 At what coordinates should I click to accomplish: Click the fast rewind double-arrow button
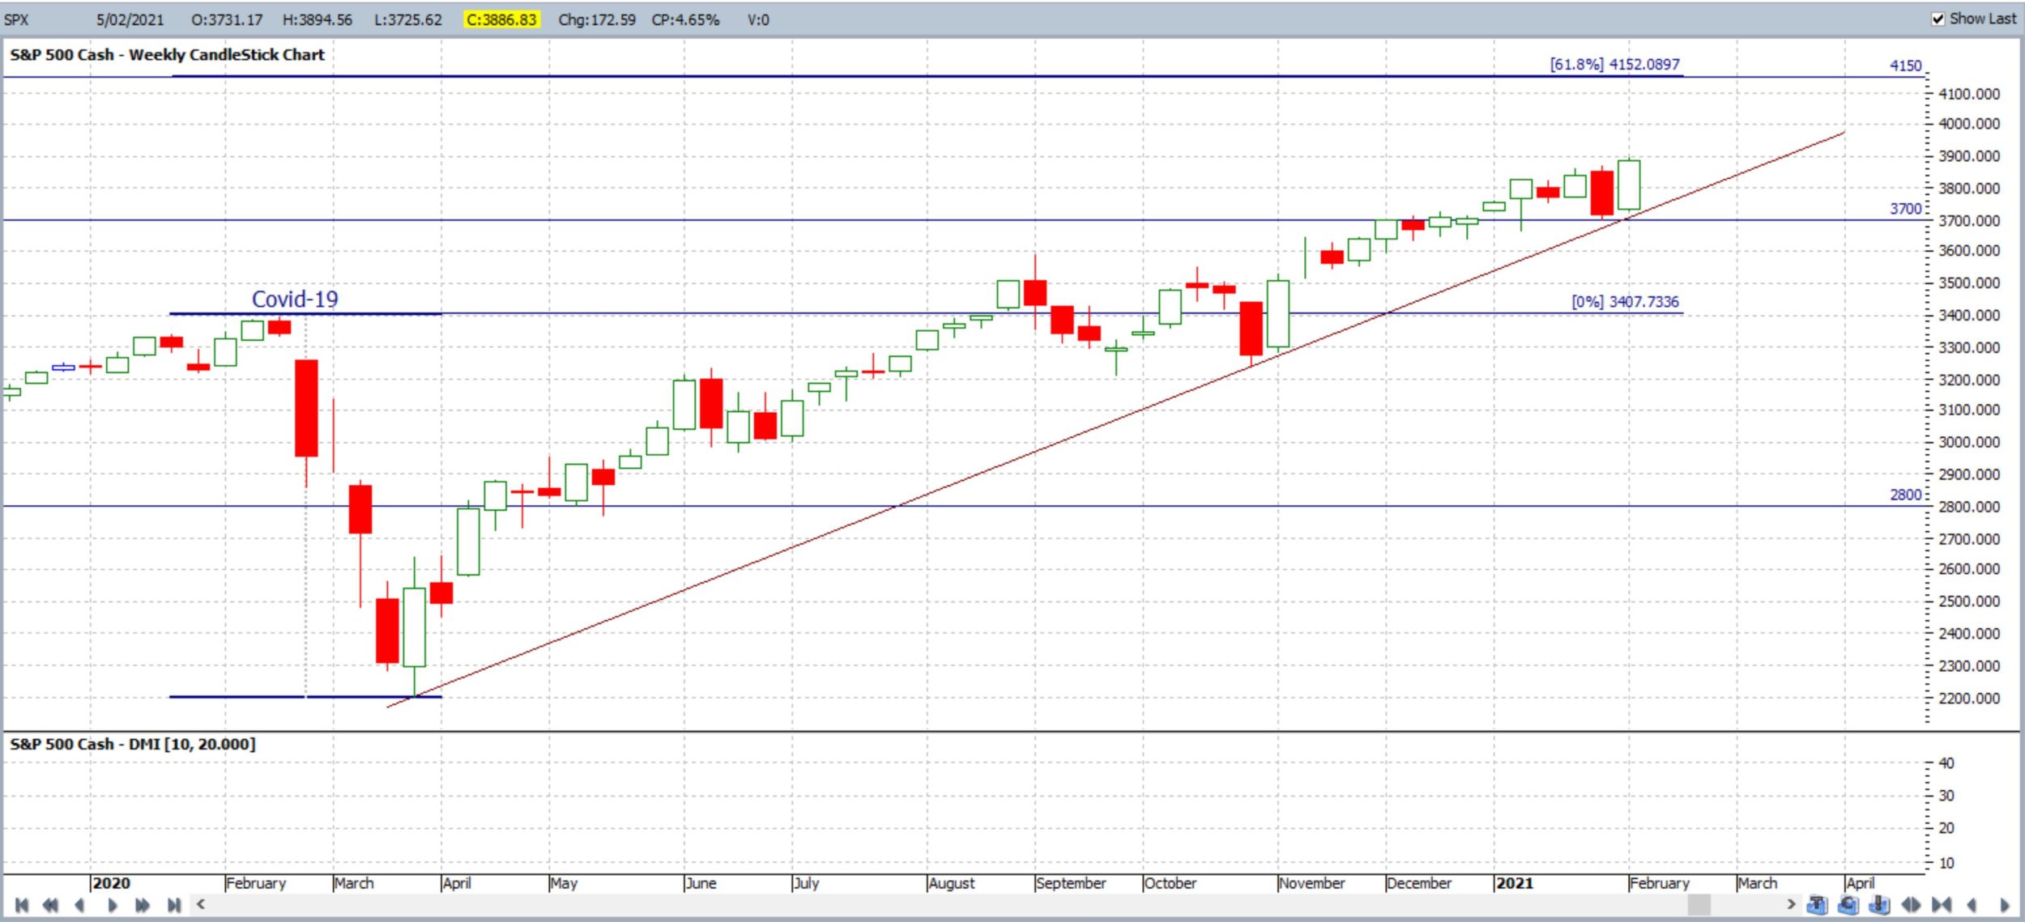[50, 905]
